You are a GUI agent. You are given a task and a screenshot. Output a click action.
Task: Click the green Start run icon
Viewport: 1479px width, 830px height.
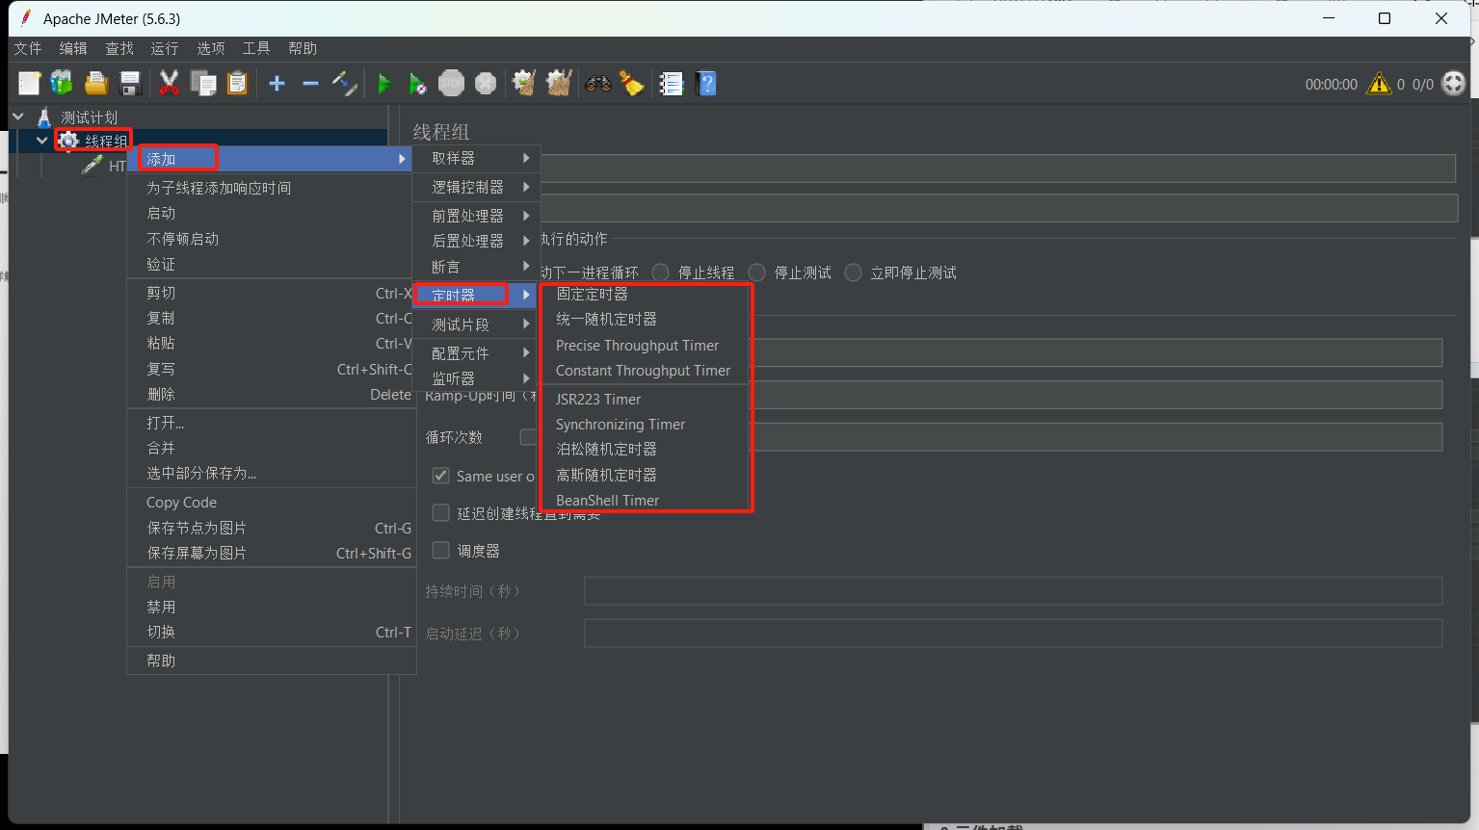coord(383,84)
